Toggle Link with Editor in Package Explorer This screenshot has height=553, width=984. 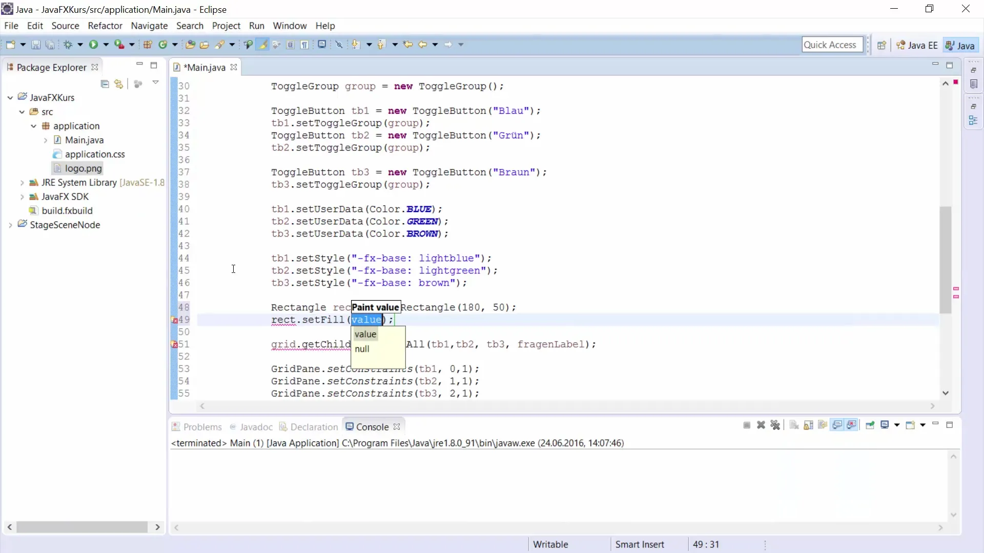(119, 84)
